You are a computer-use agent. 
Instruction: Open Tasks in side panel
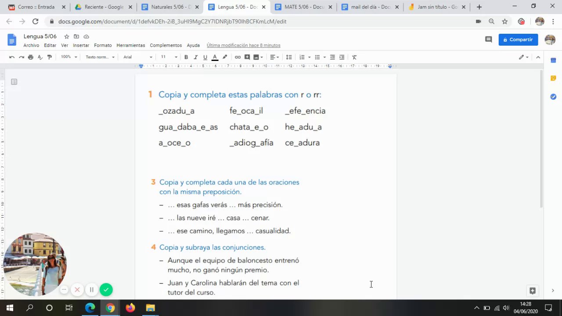coord(553,97)
